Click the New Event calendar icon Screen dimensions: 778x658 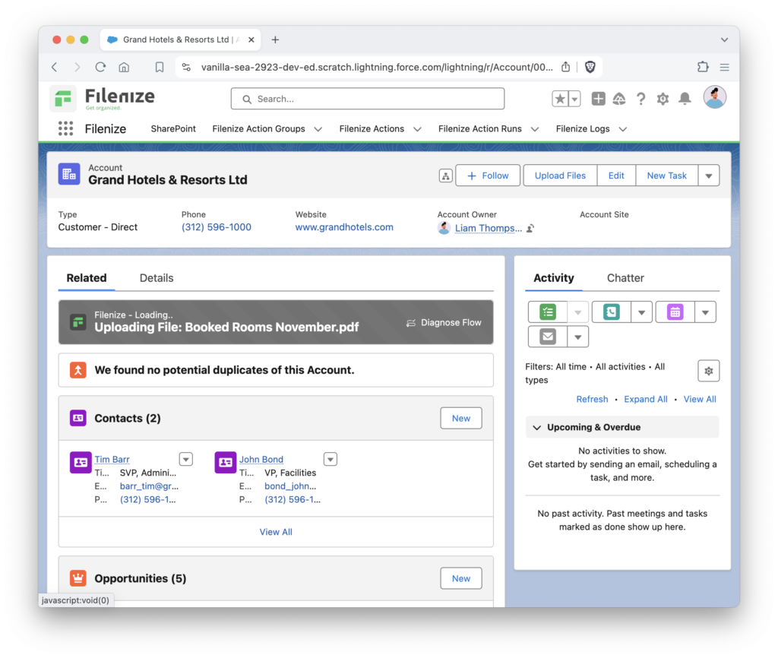coord(675,312)
